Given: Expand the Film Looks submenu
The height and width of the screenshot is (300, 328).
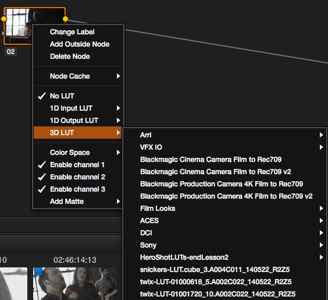Looking at the screenshot, I should coord(224,209).
